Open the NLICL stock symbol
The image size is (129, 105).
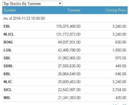click(9, 34)
